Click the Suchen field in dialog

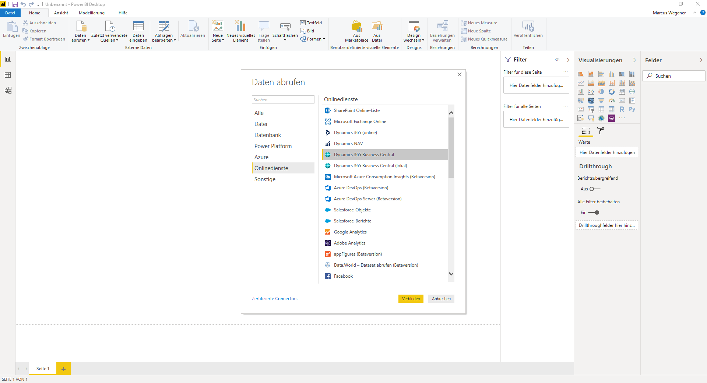tap(283, 99)
